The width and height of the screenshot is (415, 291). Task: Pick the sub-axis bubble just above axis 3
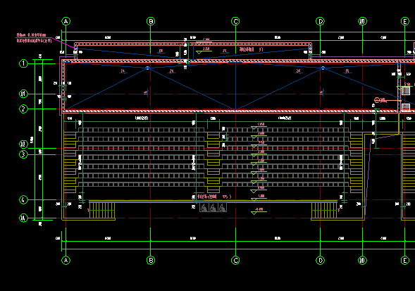(x=23, y=144)
